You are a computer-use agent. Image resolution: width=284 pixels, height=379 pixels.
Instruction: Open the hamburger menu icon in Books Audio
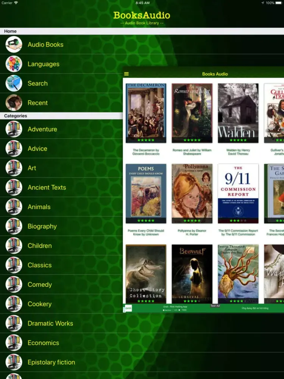[x=126, y=74]
